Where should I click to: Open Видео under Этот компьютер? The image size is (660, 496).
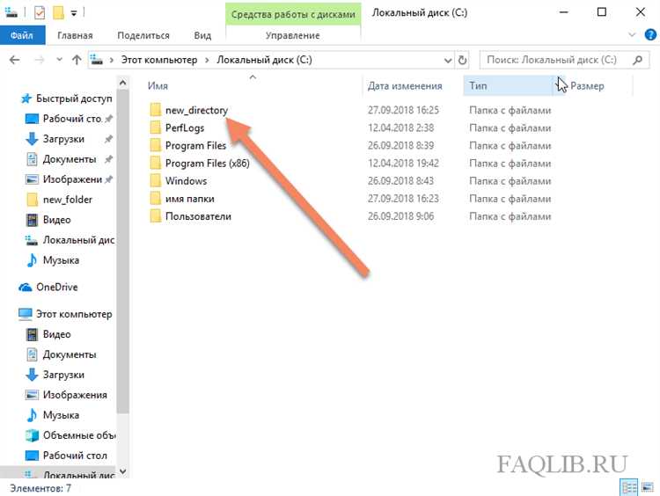[x=57, y=334]
